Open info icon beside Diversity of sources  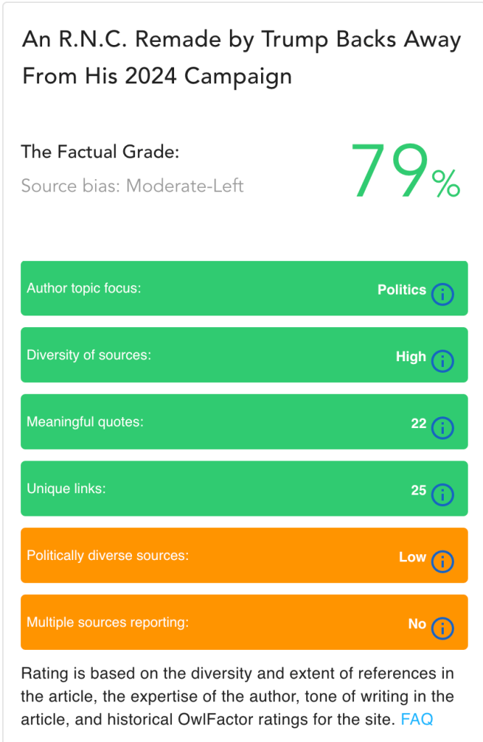coord(442,360)
